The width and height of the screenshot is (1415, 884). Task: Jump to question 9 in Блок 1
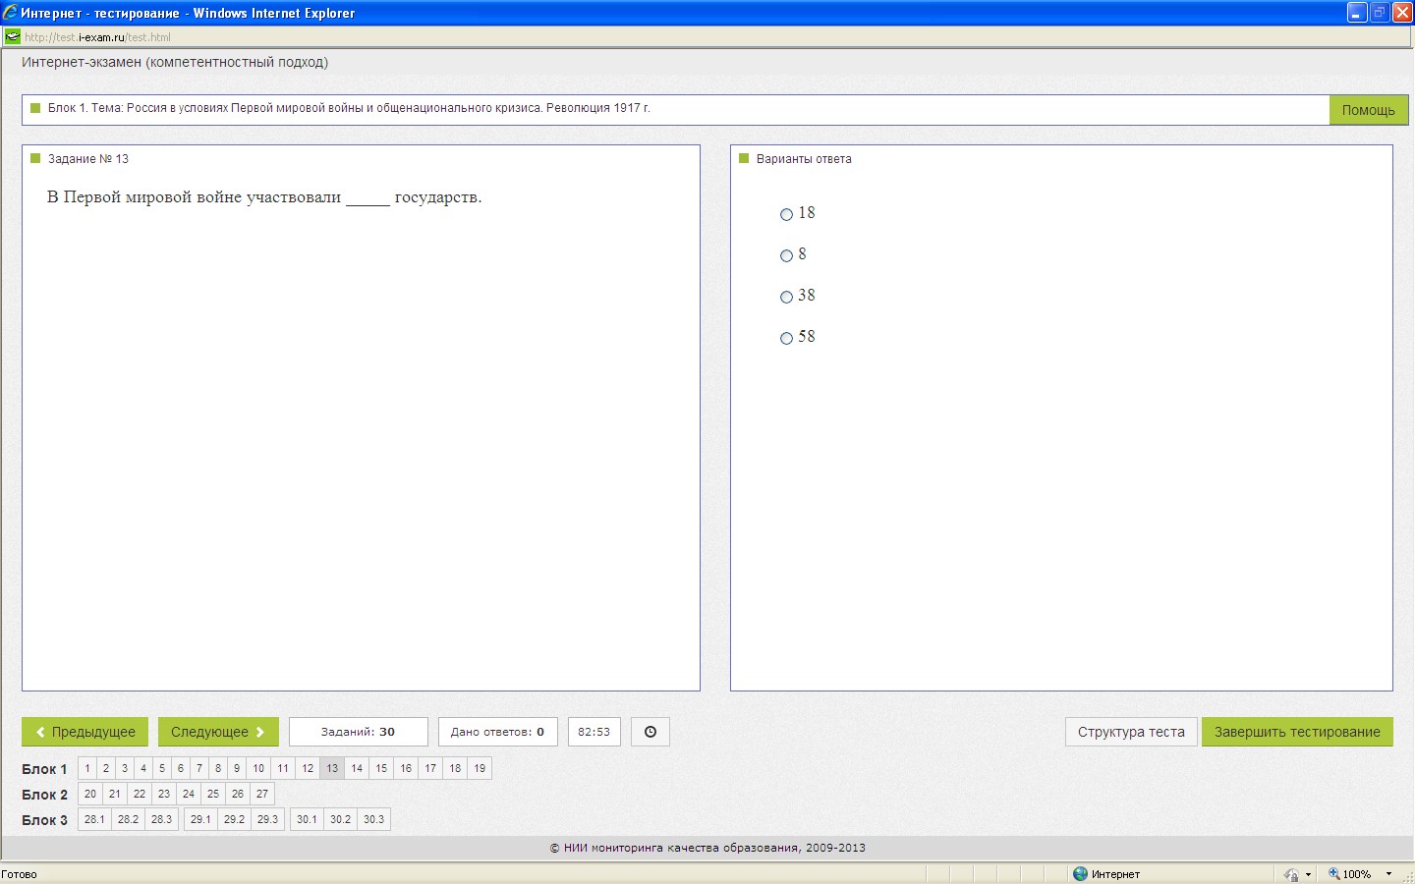[237, 768]
